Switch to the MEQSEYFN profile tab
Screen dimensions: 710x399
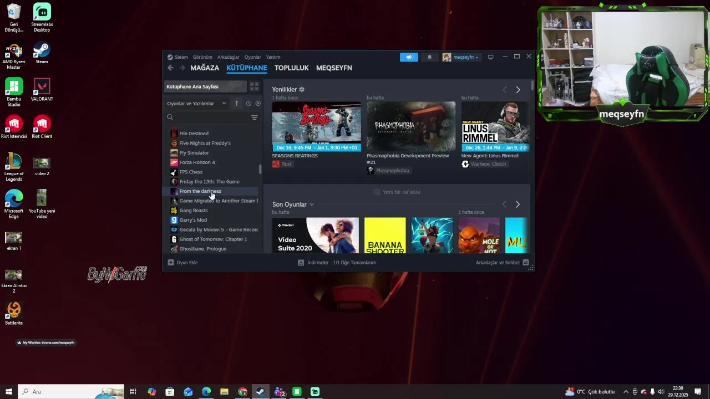pos(334,68)
